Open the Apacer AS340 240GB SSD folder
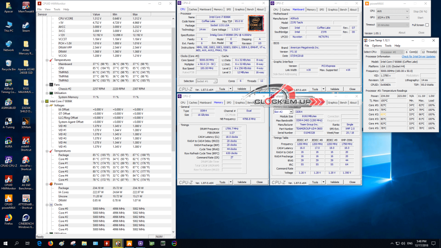This screenshot has height=248, width=441. click(x=26, y=67)
